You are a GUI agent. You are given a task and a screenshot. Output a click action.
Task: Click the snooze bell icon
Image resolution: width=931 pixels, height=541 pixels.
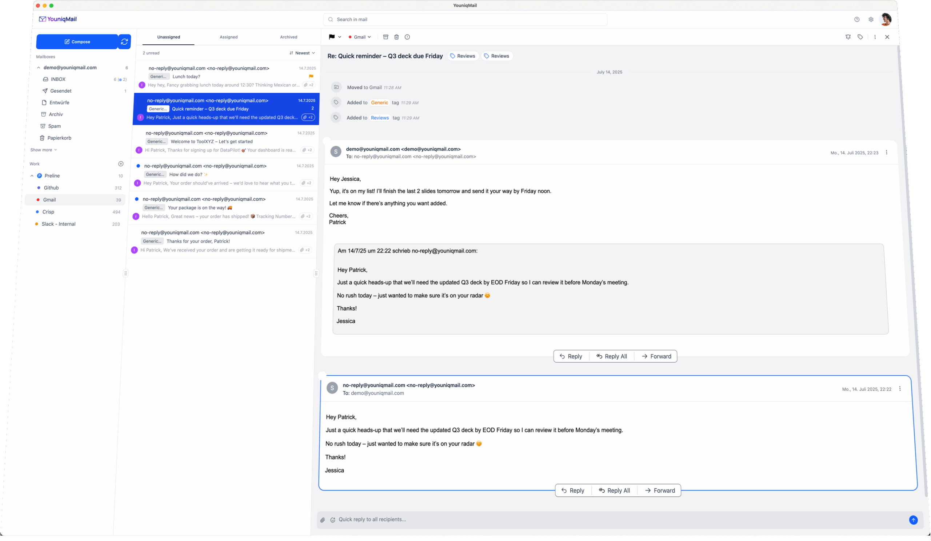848,37
